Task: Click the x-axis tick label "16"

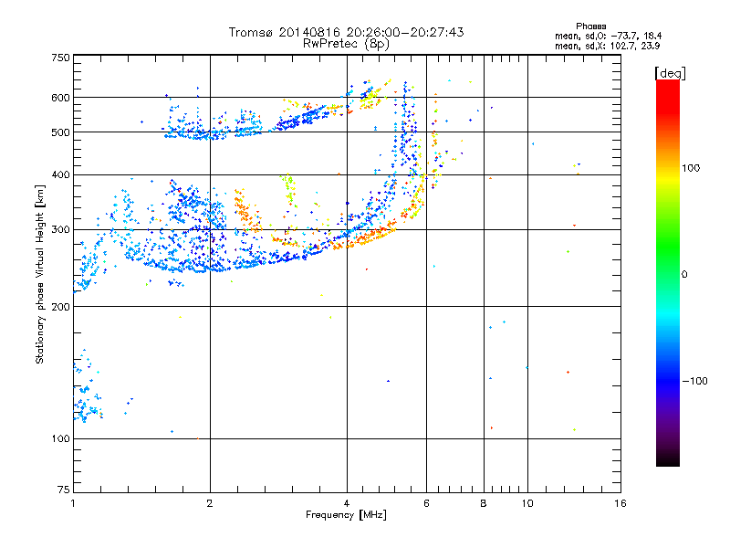Action: coord(620,503)
